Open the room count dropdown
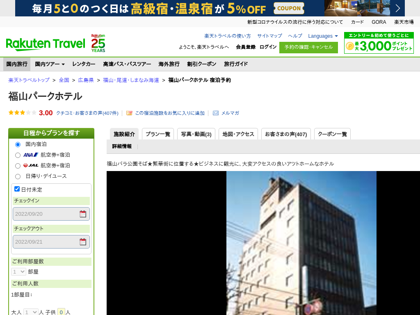 pyautogui.click(x=19, y=272)
